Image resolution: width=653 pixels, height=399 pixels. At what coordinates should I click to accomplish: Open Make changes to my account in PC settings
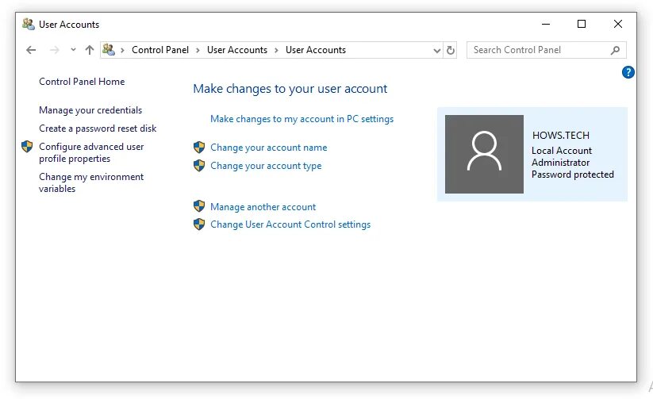(302, 119)
